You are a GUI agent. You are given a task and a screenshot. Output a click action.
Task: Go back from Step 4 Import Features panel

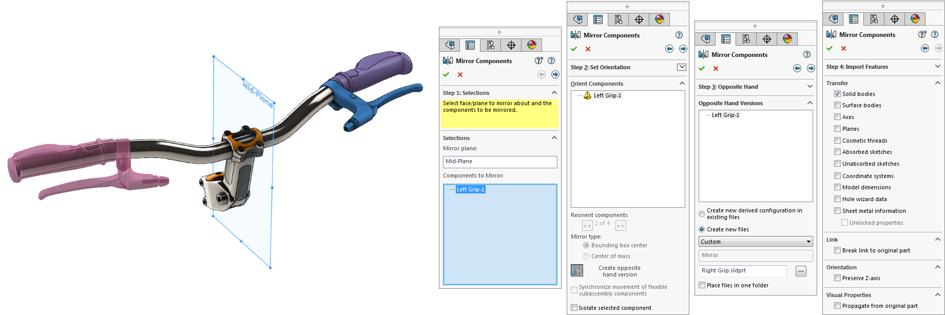point(925,48)
